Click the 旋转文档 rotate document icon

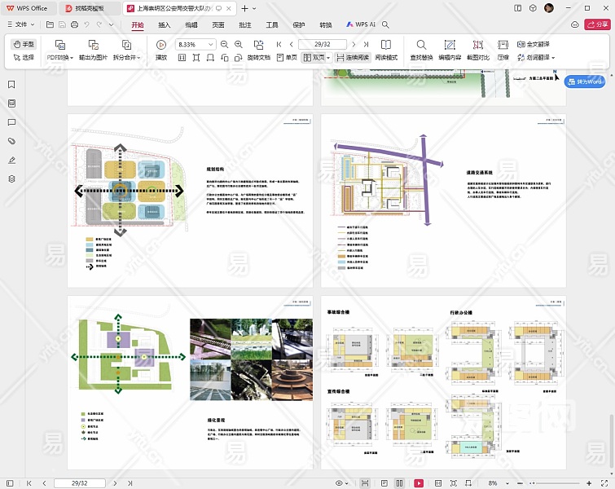258,45
